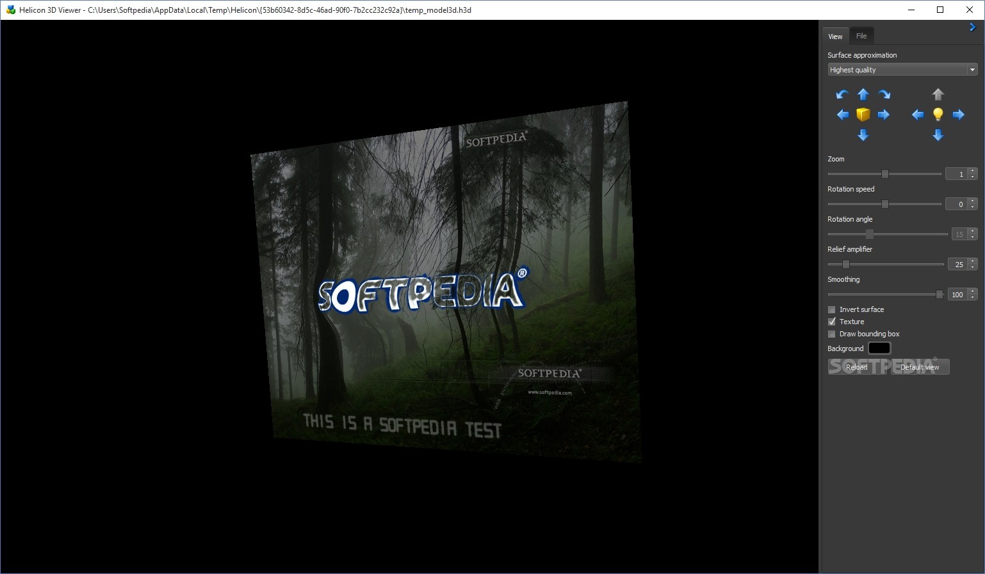Move light up with the gray arrow
985x574 pixels.
tap(938, 94)
